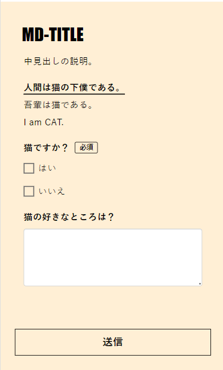Click the 人間は猫の下僕である。 subheading

[72, 88]
